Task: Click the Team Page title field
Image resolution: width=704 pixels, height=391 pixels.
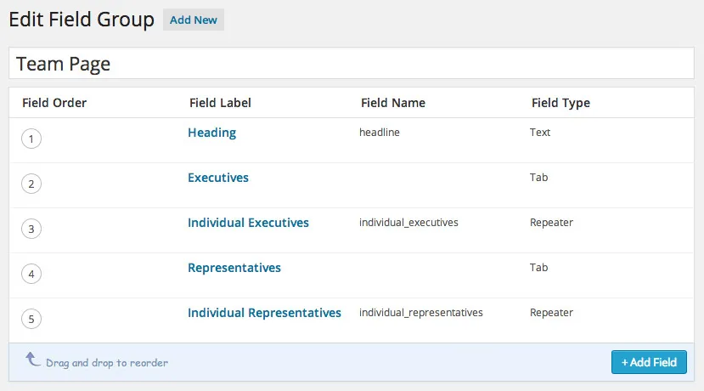Action: 351,64
